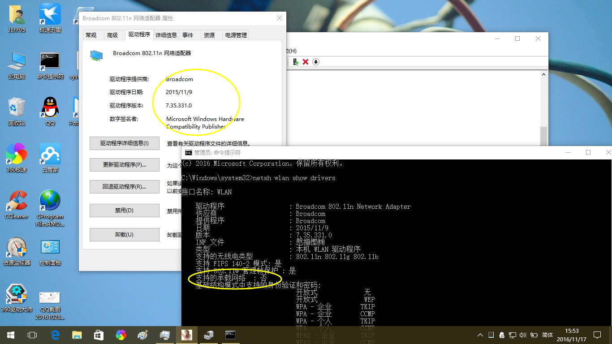Switch to the 电源管理 tab
612x344 pixels.
(236, 35)
